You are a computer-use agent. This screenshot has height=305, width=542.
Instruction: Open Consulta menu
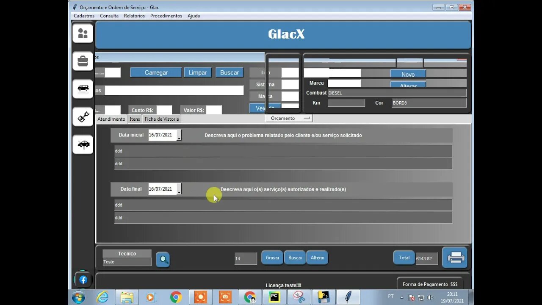tap(109, 16)
